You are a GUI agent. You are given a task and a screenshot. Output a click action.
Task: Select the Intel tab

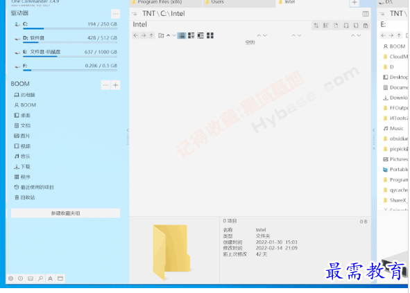point(312,2)
